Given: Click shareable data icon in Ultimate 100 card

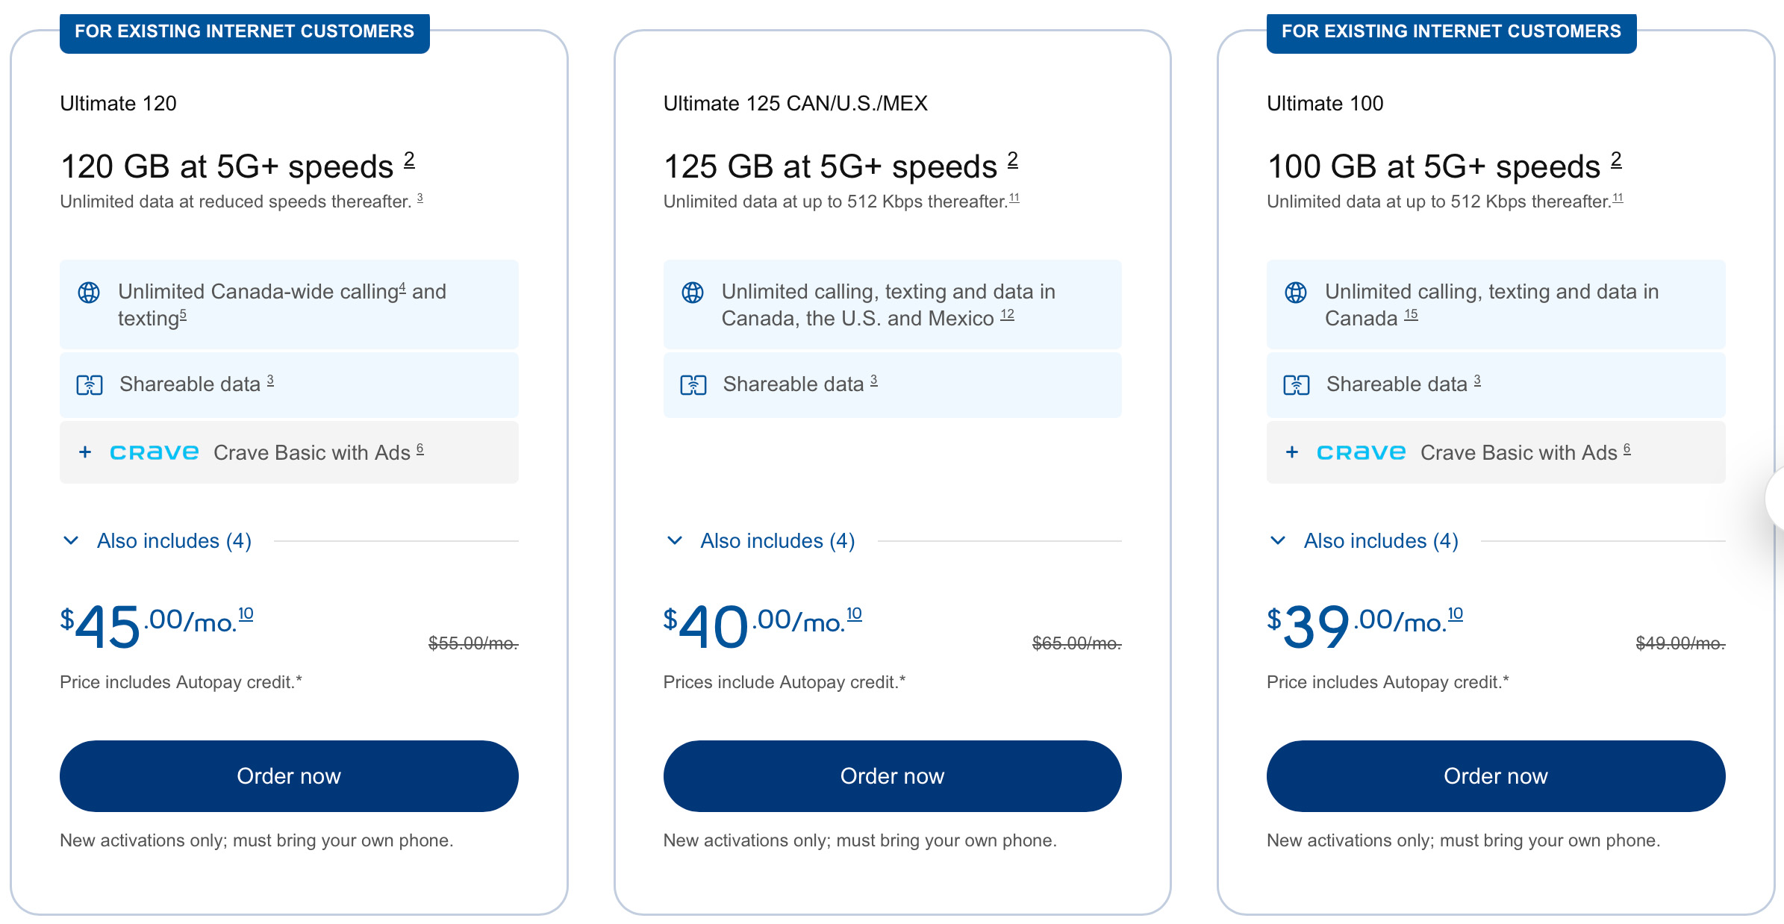Looking at the screenshot, I should 1297,385.
